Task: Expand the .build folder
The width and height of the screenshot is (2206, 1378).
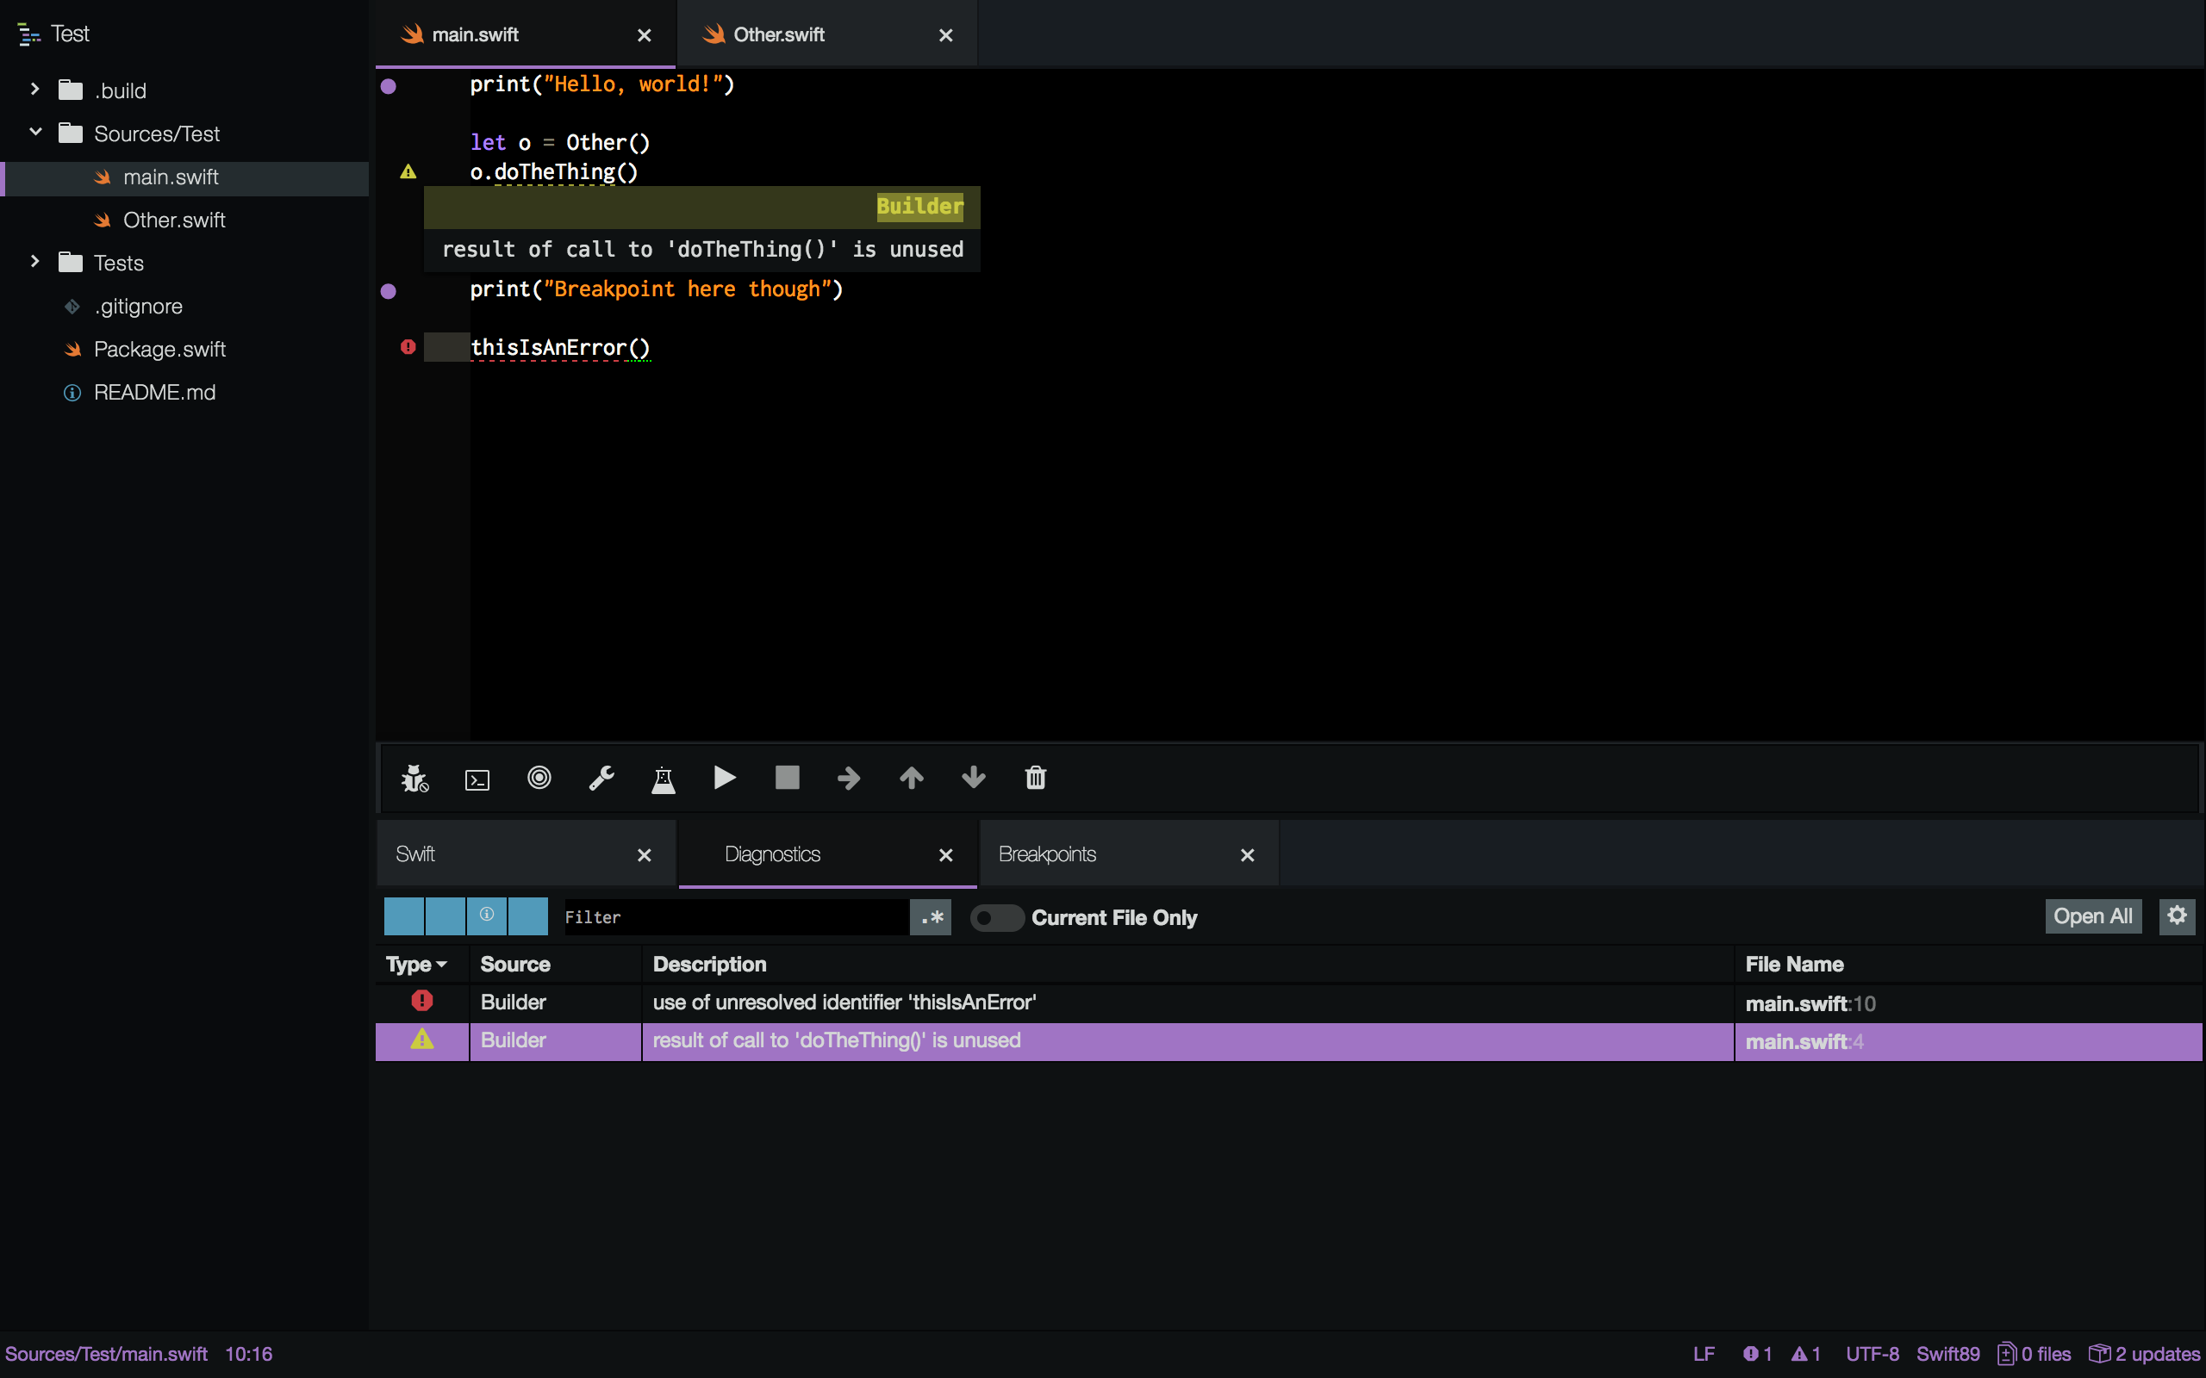Action: 34,90
